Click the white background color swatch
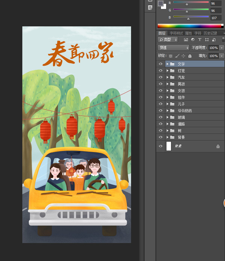The image size is (225, 261). [164, 7]
